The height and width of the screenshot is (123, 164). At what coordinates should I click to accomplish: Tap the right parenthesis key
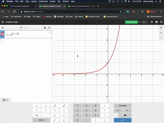pyautogui.click(x=46, y=110)
